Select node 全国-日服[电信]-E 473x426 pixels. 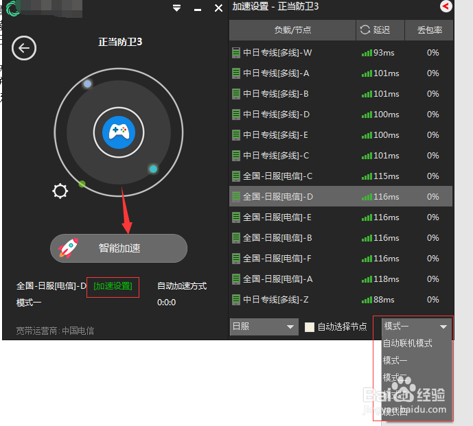(341, 217)
